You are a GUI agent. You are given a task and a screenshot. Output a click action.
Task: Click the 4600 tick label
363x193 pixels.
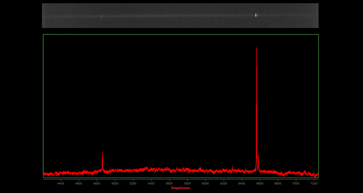pos(79,183)
